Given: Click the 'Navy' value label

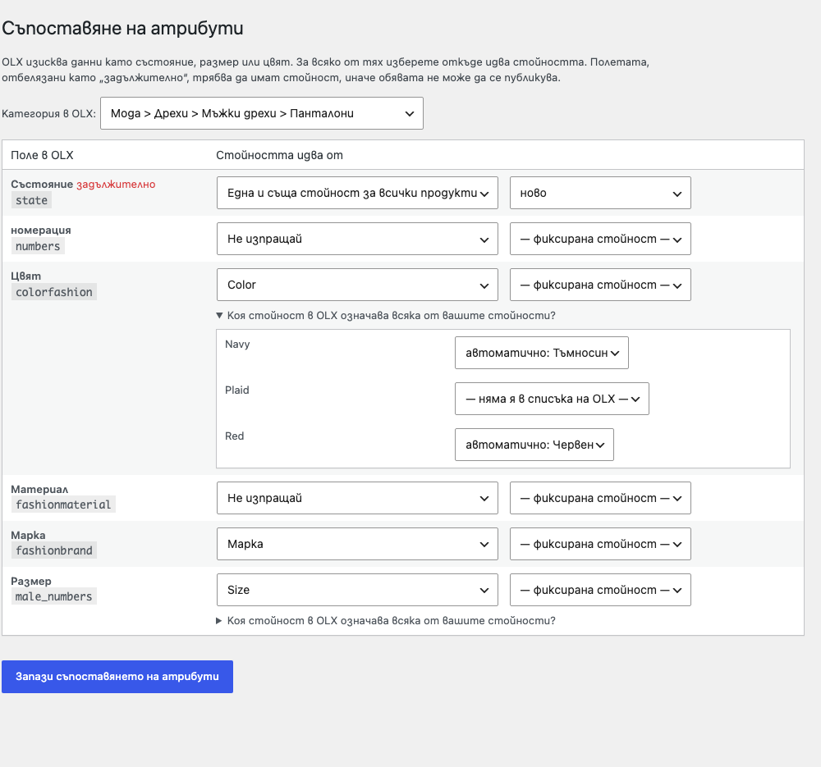Looking at the screenshot, I should [237, 345].
